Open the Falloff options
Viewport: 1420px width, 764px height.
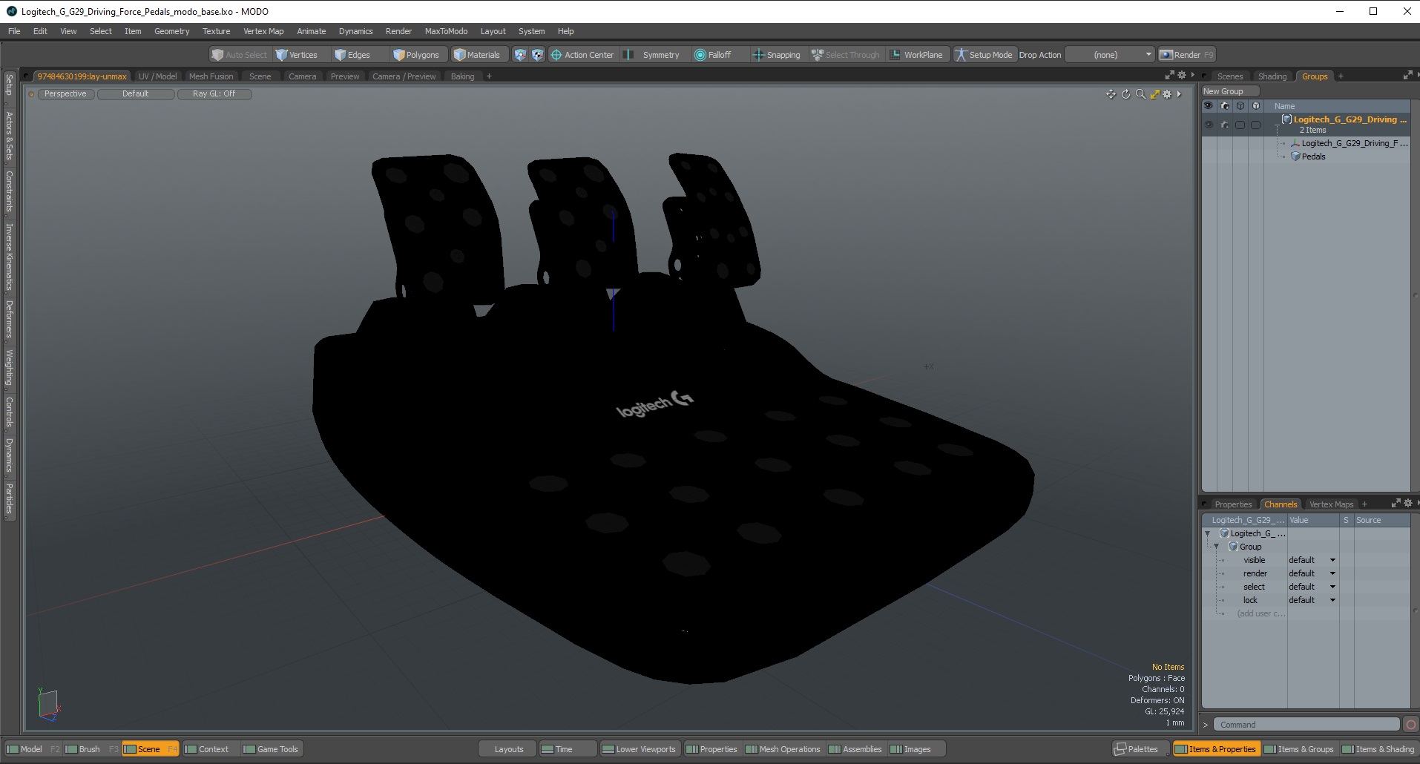(x=713, y=55)
